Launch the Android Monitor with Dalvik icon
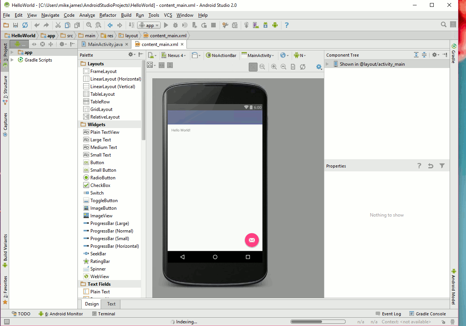The width and height of the screenshot is (466, 326). point(275,25)
